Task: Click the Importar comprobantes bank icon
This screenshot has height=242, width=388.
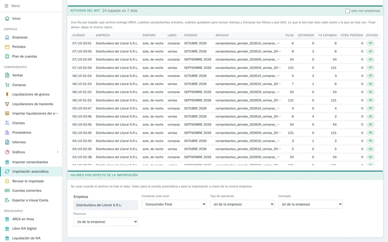Action: tap(7, 162)
